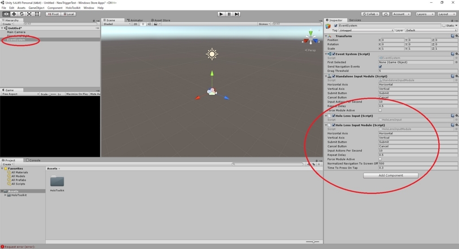Switch to the Animator tab
459x249 pixels.
[x=135, y=20]
